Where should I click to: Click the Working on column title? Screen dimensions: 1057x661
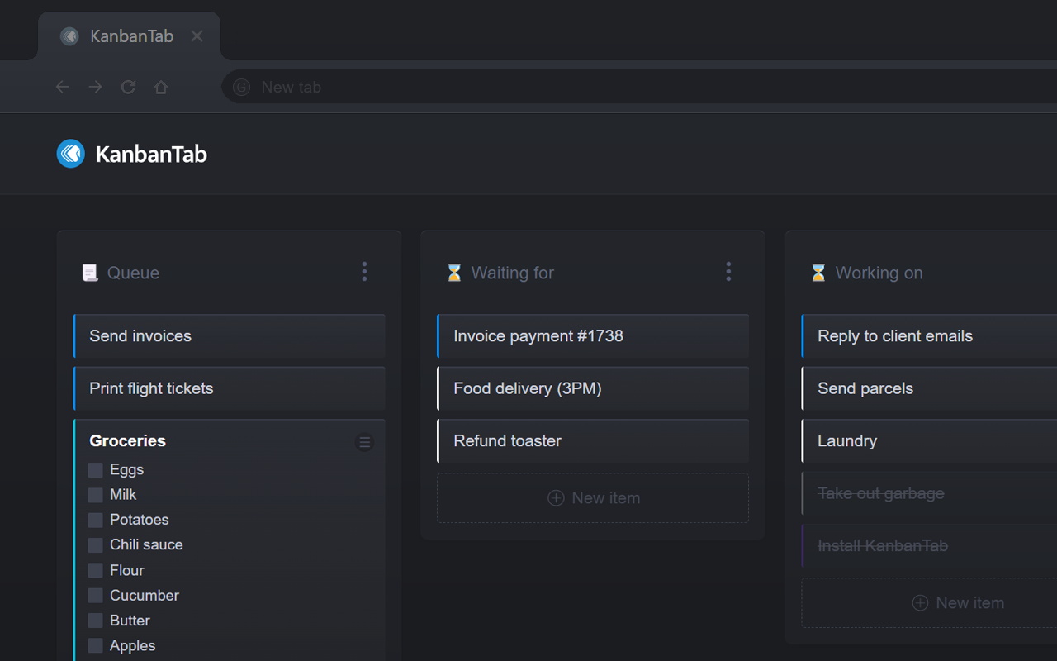pyautogui.click(x=879, y=273)
